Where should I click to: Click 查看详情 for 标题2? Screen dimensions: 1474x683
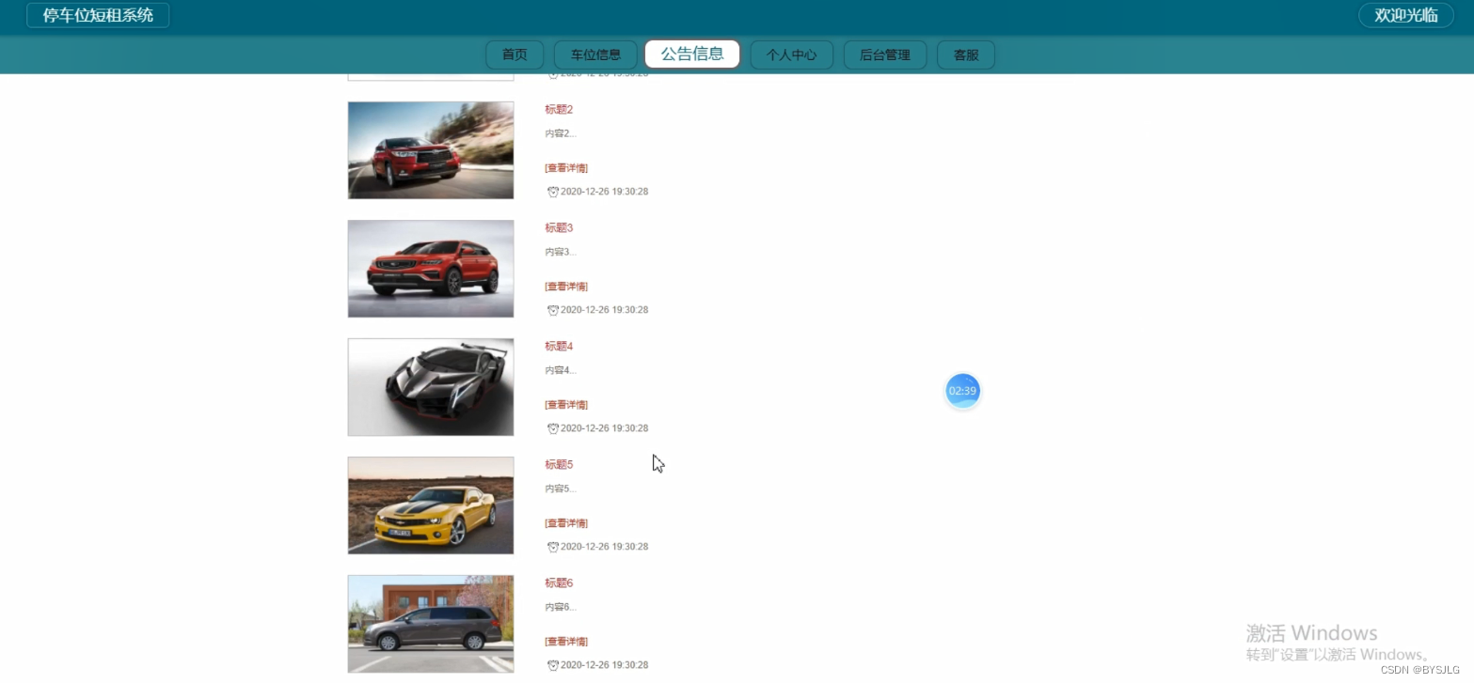pyautogui.click(x=566, y=168)
